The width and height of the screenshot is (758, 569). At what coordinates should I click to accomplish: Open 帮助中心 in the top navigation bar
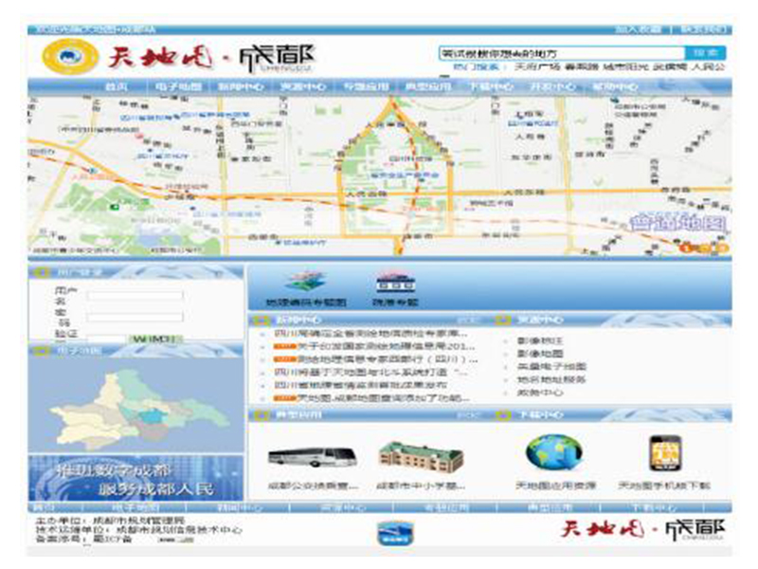(x=615, y=87)
